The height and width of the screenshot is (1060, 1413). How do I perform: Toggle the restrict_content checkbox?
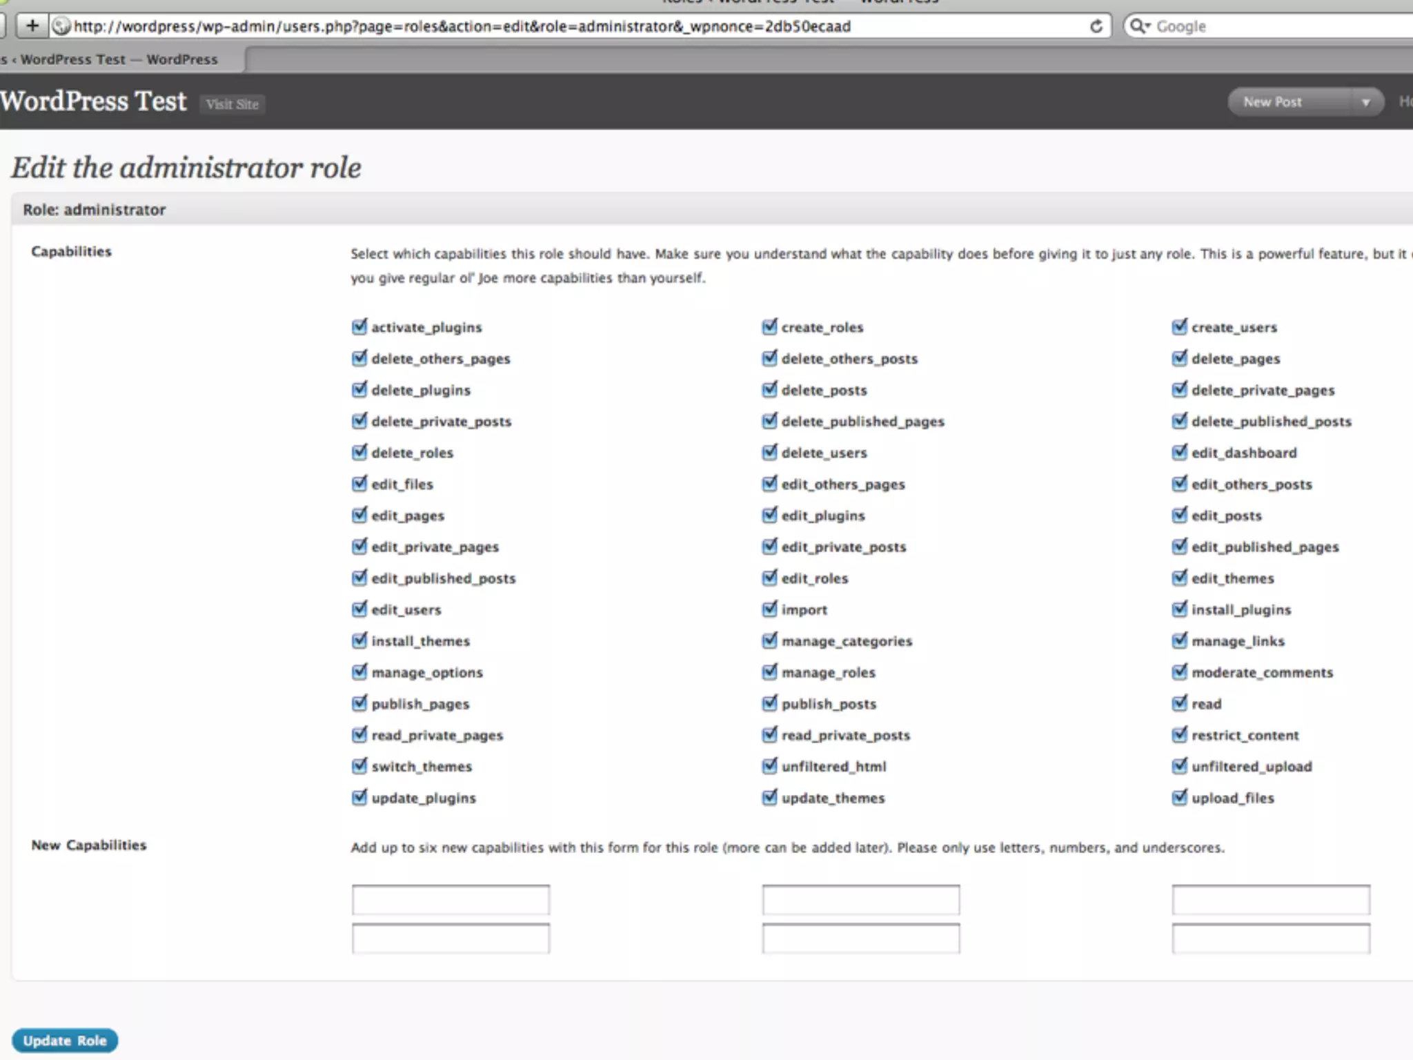coord(1180,734)
